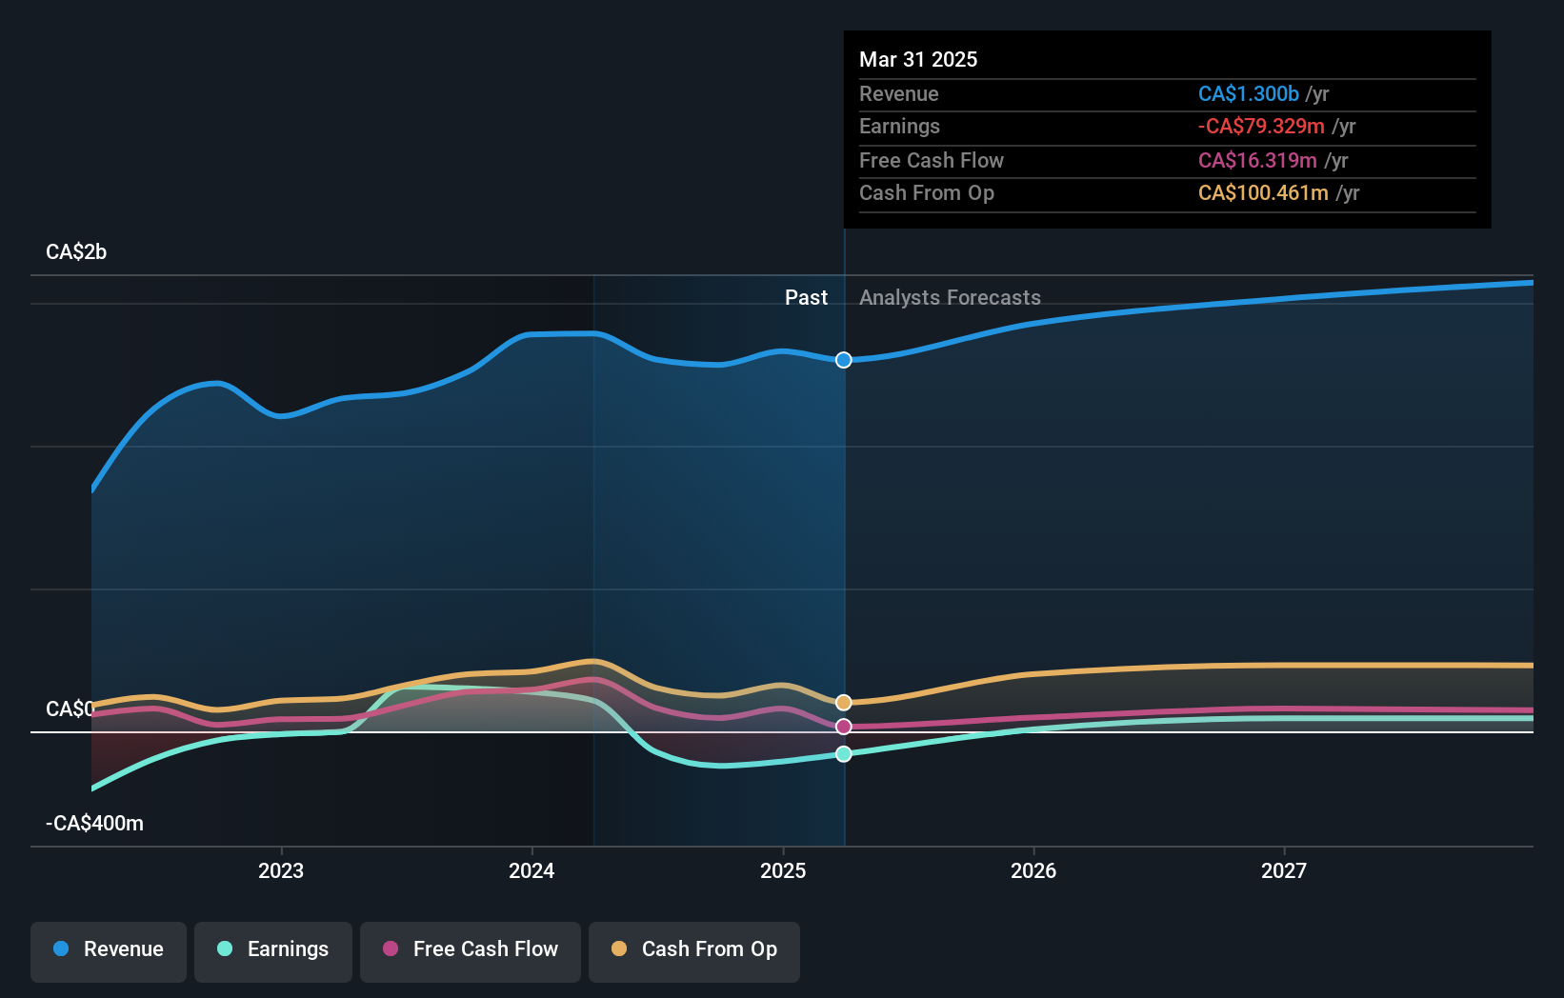Viewport: 1564px width, 998px height.
Task: Click the teal Earnings data point marker
Action: [844, 754]
